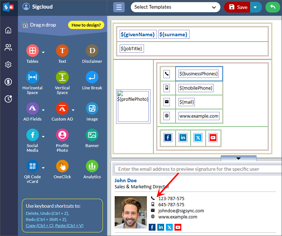Expand the Social Media options arrow

(43, 136)
